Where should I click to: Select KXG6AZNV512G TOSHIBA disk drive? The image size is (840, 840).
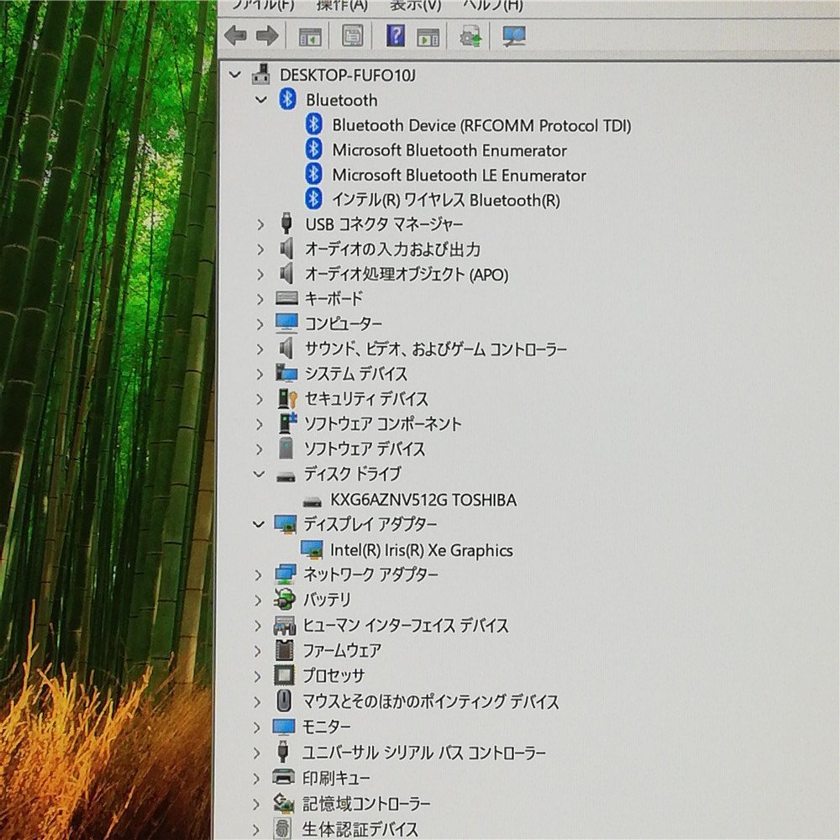[423, 500]
